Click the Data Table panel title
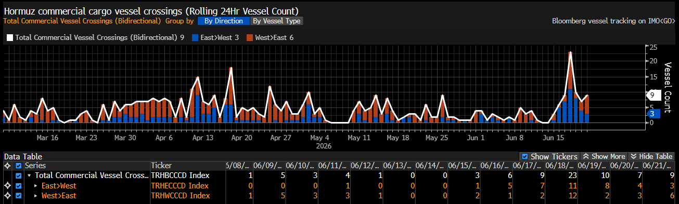The height and width of the screenshot is (204, 679). point(23,156)
